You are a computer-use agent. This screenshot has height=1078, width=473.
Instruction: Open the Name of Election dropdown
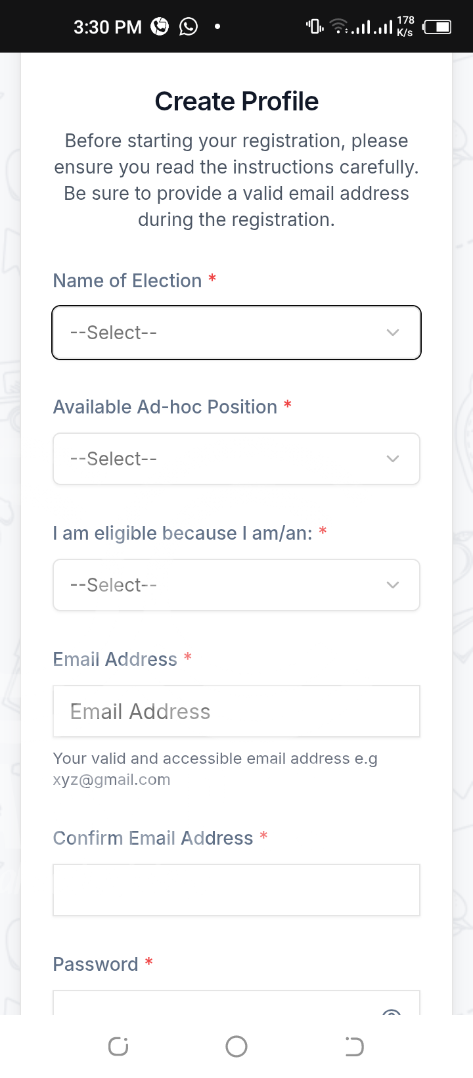(236, 333)
